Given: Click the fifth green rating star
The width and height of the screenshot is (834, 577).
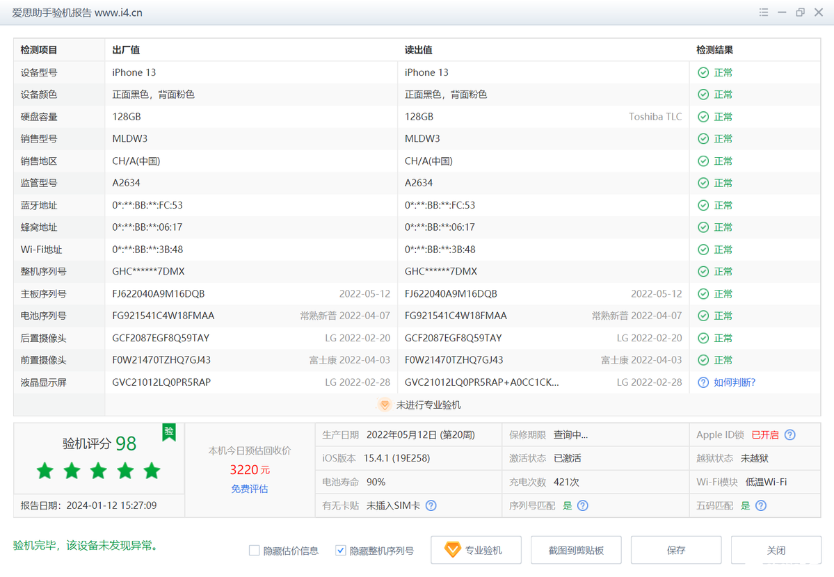Looking at the screenshot, I should [152, 471].
